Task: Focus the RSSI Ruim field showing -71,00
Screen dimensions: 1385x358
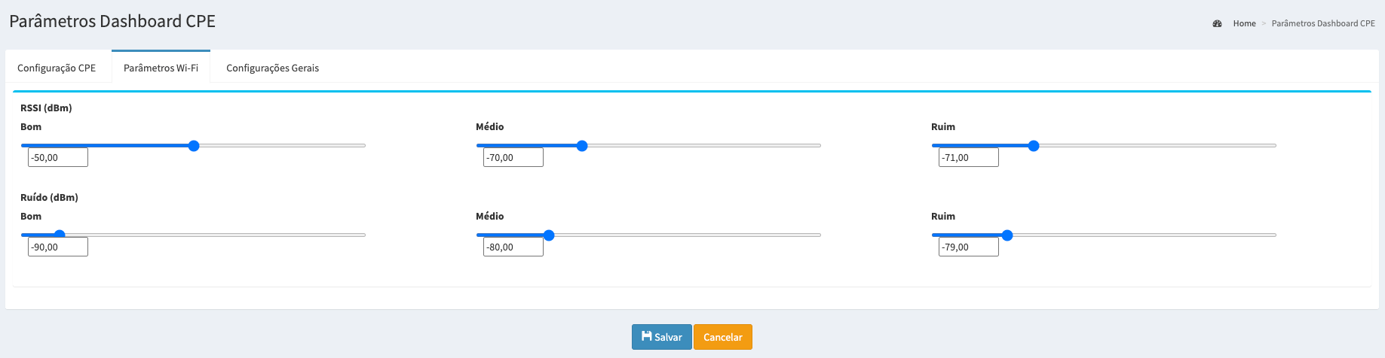Action: 969,157
